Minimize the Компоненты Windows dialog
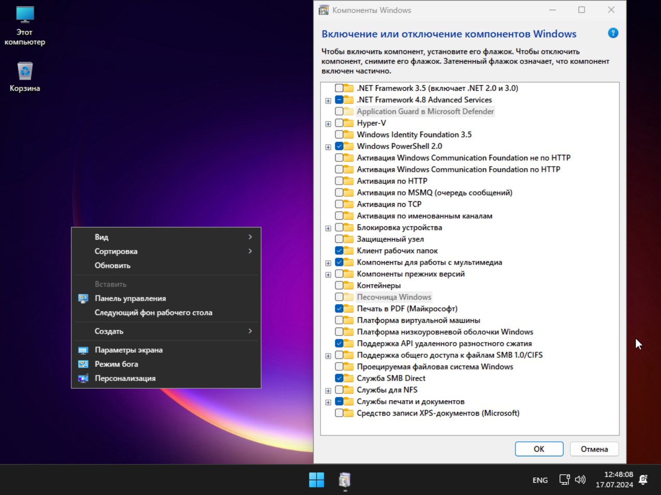 (x=553, y=10)
